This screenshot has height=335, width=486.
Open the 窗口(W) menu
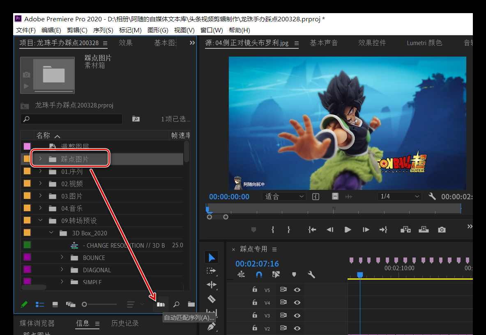point(212,30)
